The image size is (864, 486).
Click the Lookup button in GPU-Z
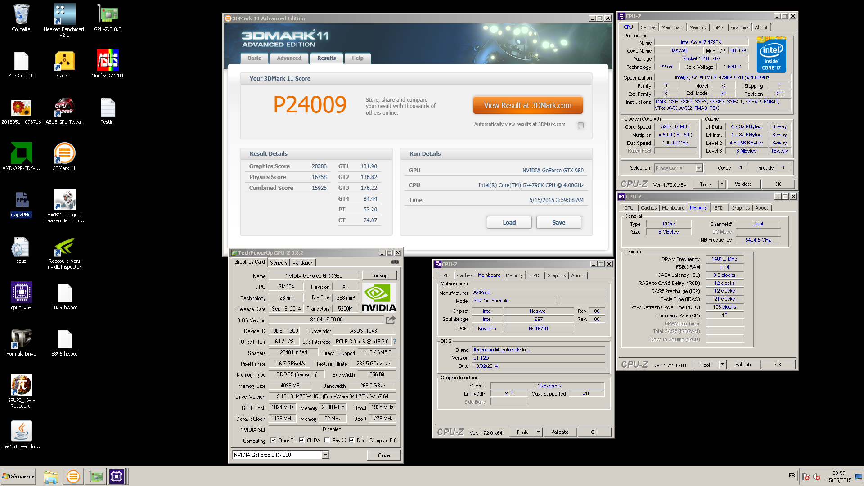(379, 275)
